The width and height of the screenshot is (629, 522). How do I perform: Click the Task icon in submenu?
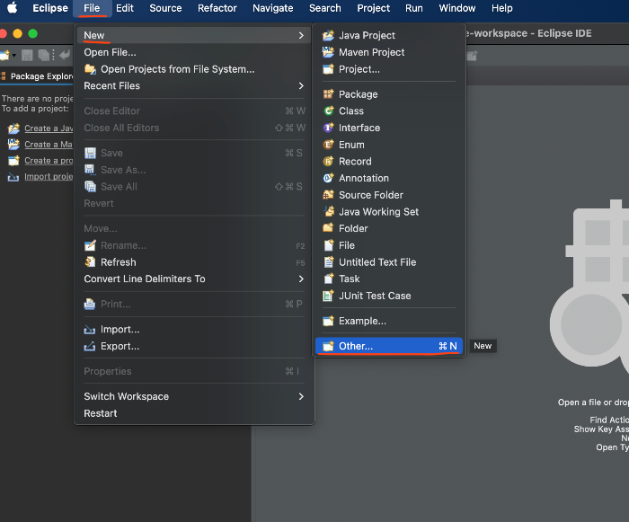pyautogui.click(x=329, y=279)
